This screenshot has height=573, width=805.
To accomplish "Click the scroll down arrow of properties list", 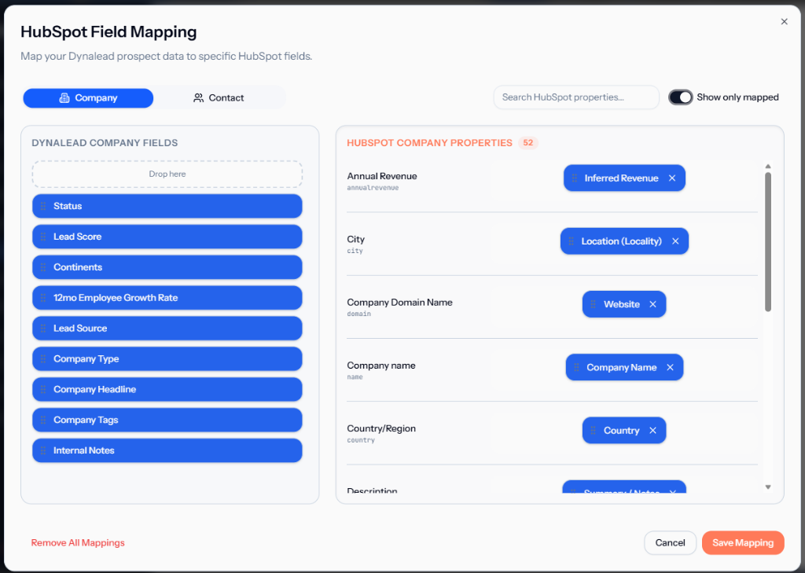I will coord(768,487).
